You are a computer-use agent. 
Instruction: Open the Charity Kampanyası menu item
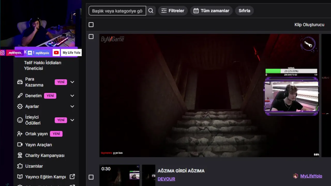pyautogui.click(x=45, y=155)
